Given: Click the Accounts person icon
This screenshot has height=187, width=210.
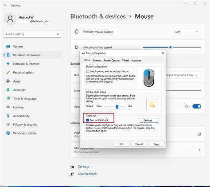Looking at the screenshot, I should (x=8, y=90).
